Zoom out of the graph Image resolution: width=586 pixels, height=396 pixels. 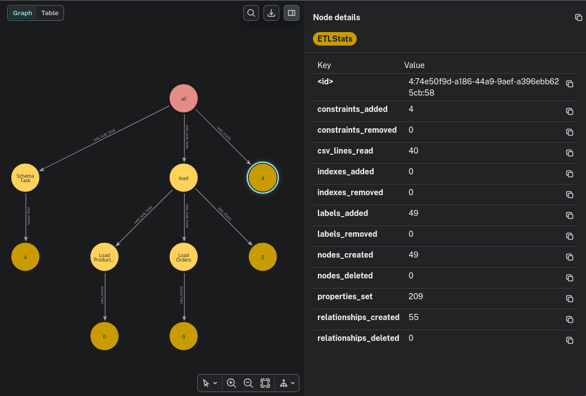tap(248, 383)
